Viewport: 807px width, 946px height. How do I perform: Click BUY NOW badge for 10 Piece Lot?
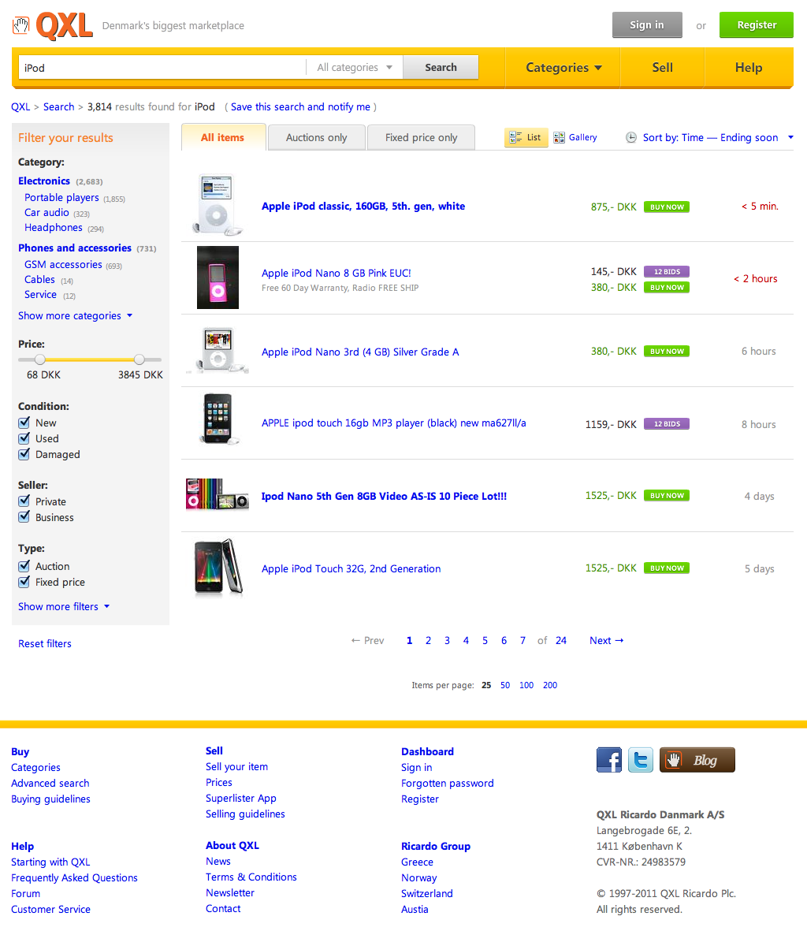667,496
